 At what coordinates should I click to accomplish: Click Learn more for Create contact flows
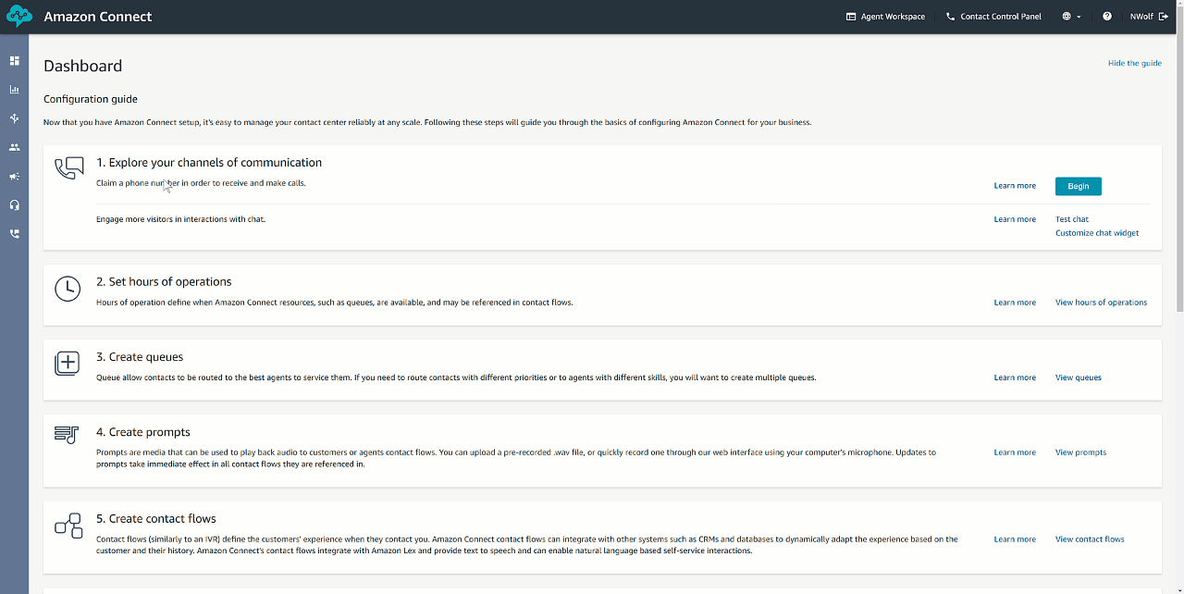click(1015, 539)
